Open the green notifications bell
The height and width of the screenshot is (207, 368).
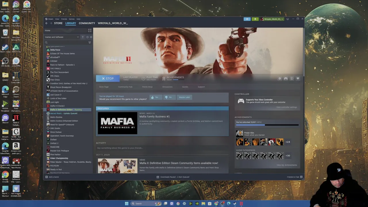pos(255,19)
